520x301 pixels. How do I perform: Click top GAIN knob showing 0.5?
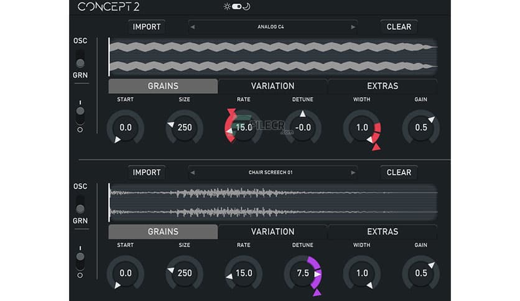[421, 127]
